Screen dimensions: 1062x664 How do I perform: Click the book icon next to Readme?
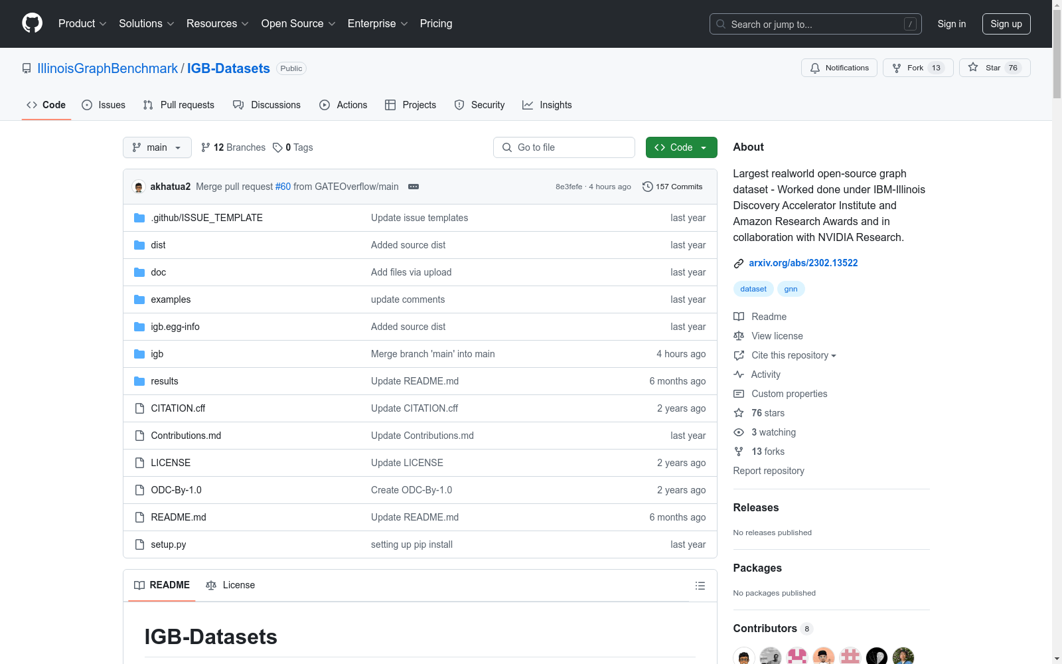pyautogui.click(x=739, y=317)
